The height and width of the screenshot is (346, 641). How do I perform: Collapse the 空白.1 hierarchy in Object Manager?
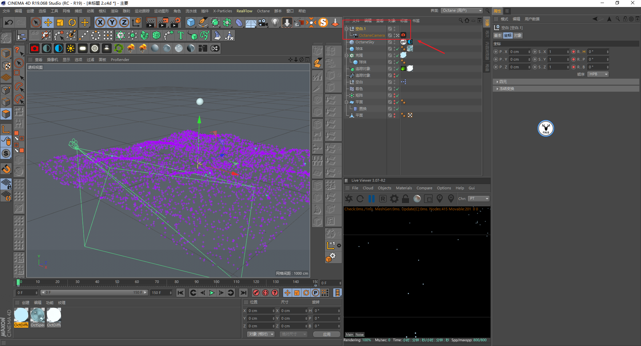point(347,29)
